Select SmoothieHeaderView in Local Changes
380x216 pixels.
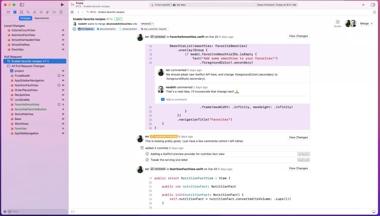tap(35, 40)
